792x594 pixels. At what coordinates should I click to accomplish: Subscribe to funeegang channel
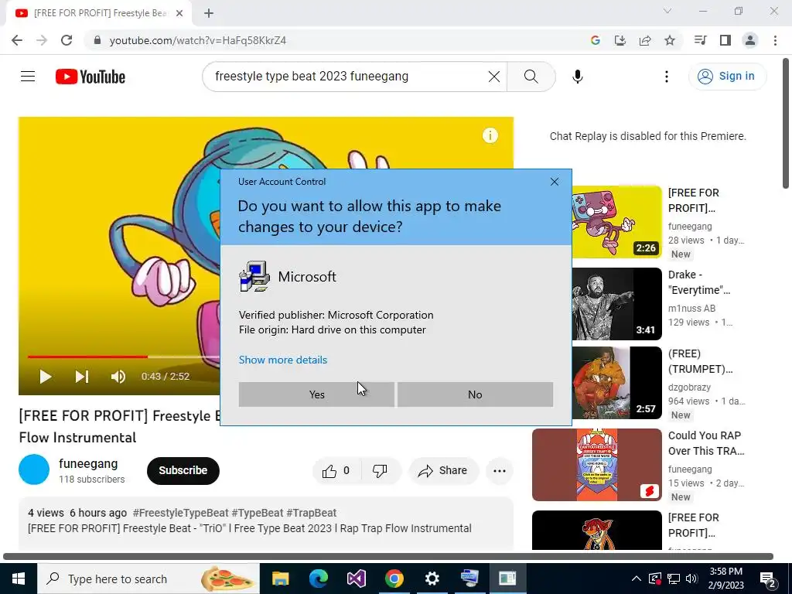[x=183, y=470]
